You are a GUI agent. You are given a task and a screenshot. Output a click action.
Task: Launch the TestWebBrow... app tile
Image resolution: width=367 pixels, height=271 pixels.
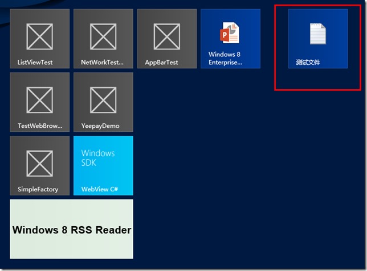point(39,102)
